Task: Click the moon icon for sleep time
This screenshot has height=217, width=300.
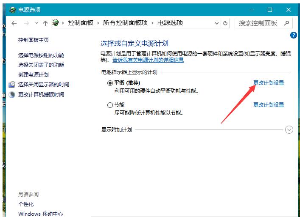Action: (12, 94)
